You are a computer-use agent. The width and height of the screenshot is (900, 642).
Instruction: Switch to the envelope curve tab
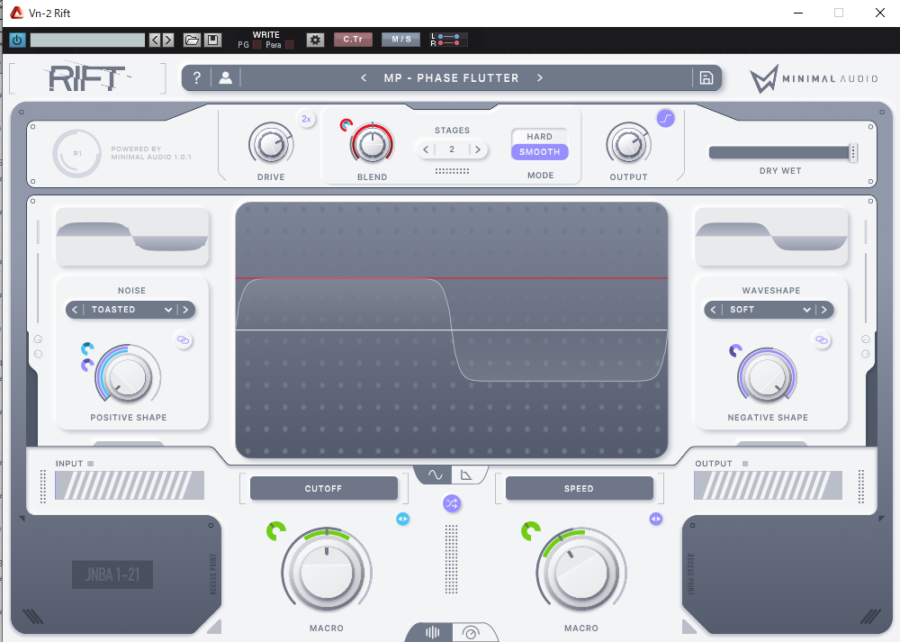[466, 475]
